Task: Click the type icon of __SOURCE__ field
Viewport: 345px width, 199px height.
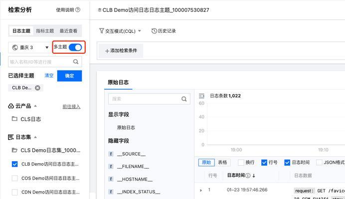Action: (x=111, y=154)
